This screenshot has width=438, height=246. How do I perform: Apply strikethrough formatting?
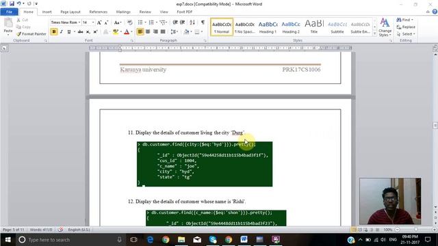pos(81,32)
